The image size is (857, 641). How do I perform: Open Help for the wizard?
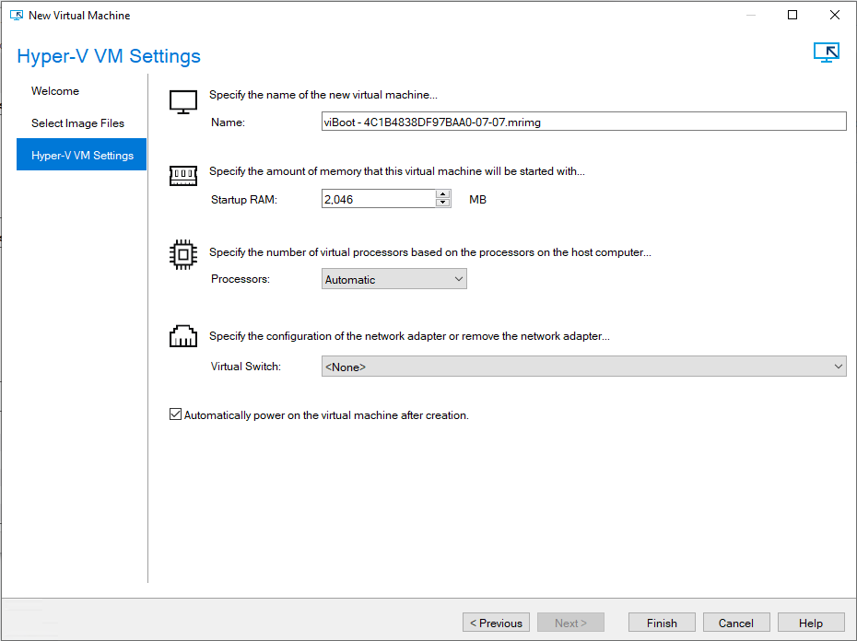811,623
